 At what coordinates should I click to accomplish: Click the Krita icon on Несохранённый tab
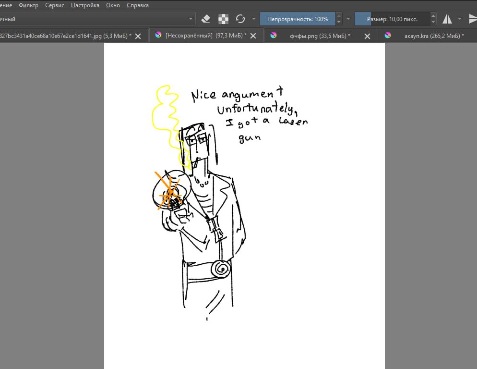click(x=158, y=36)
